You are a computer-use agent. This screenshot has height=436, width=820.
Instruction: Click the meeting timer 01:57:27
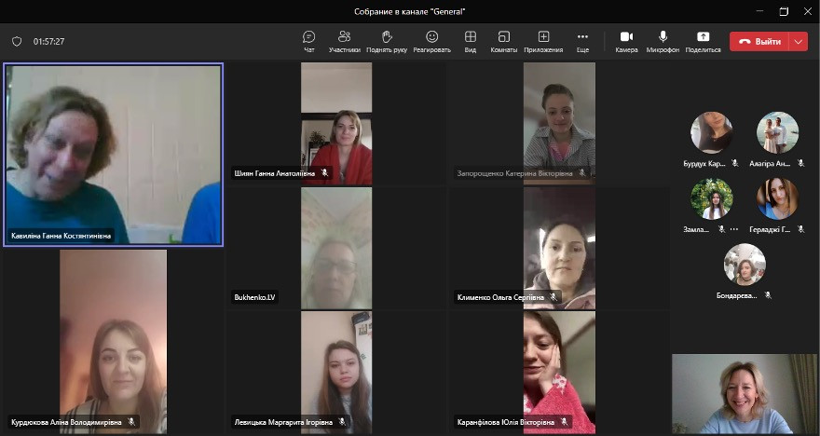click(48, 41)
